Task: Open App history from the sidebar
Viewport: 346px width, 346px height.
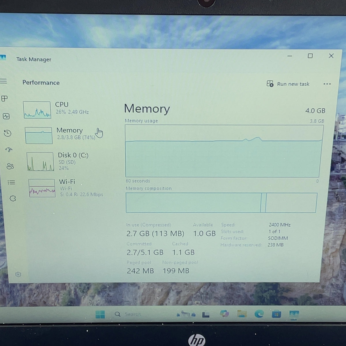Action: point(7,133)
